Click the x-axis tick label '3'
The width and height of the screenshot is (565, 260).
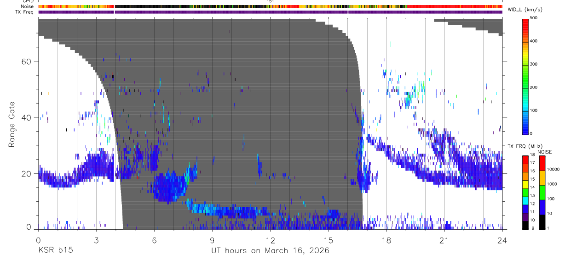click(96, 240)
